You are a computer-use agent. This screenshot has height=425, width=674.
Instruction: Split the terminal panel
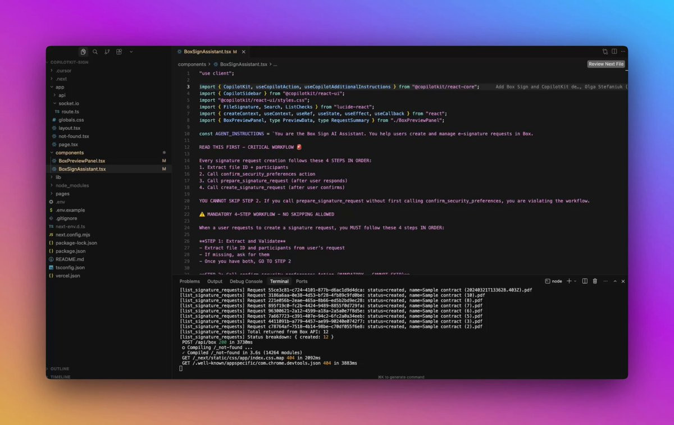(585, 281)
